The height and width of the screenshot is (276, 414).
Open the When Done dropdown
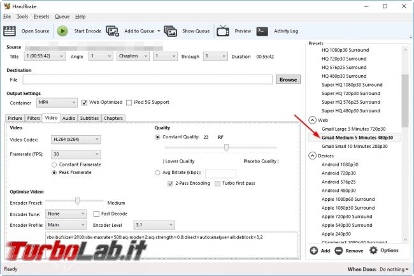click(394, 270)
